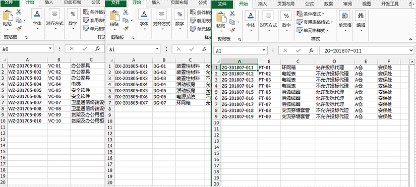416x187 pixels.
Task: Switch to 审阅 tab in right window
Action: click(x=347, y=4)
